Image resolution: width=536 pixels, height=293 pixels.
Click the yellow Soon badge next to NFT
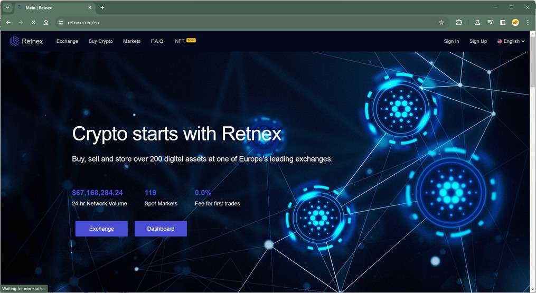click(191, 40)
